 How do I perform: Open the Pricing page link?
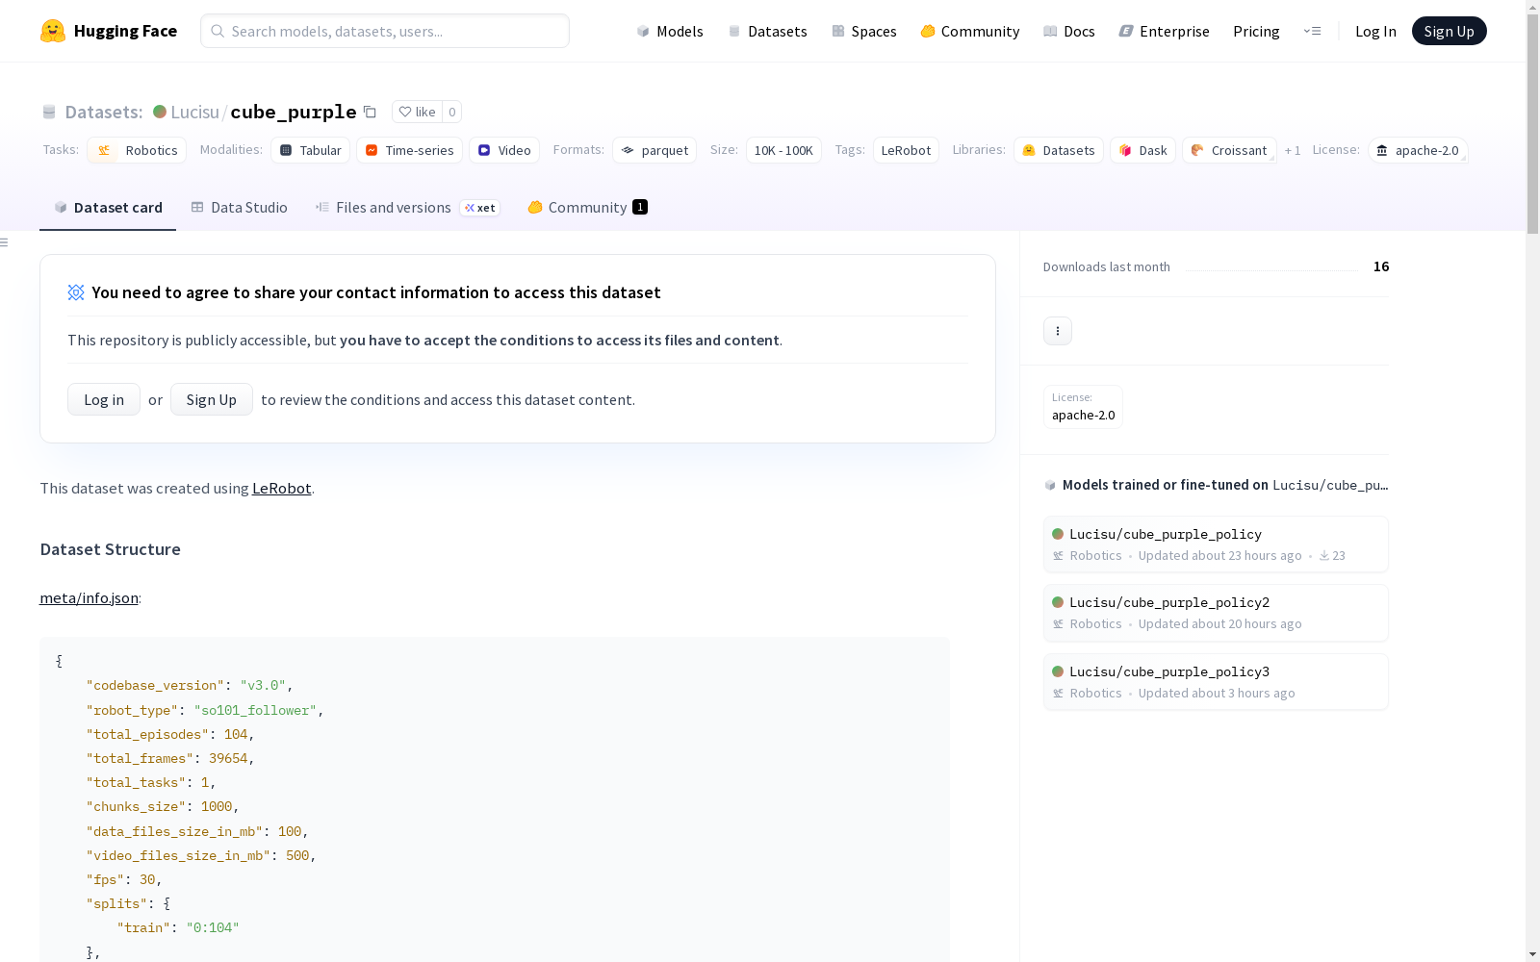(1256, 31)
